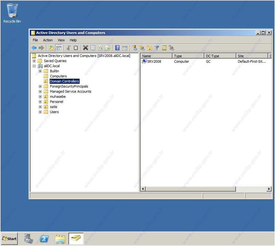The height and width of the screenshot is (246, 275).
Task: Select the Builtin tree item
Action: 54,71
